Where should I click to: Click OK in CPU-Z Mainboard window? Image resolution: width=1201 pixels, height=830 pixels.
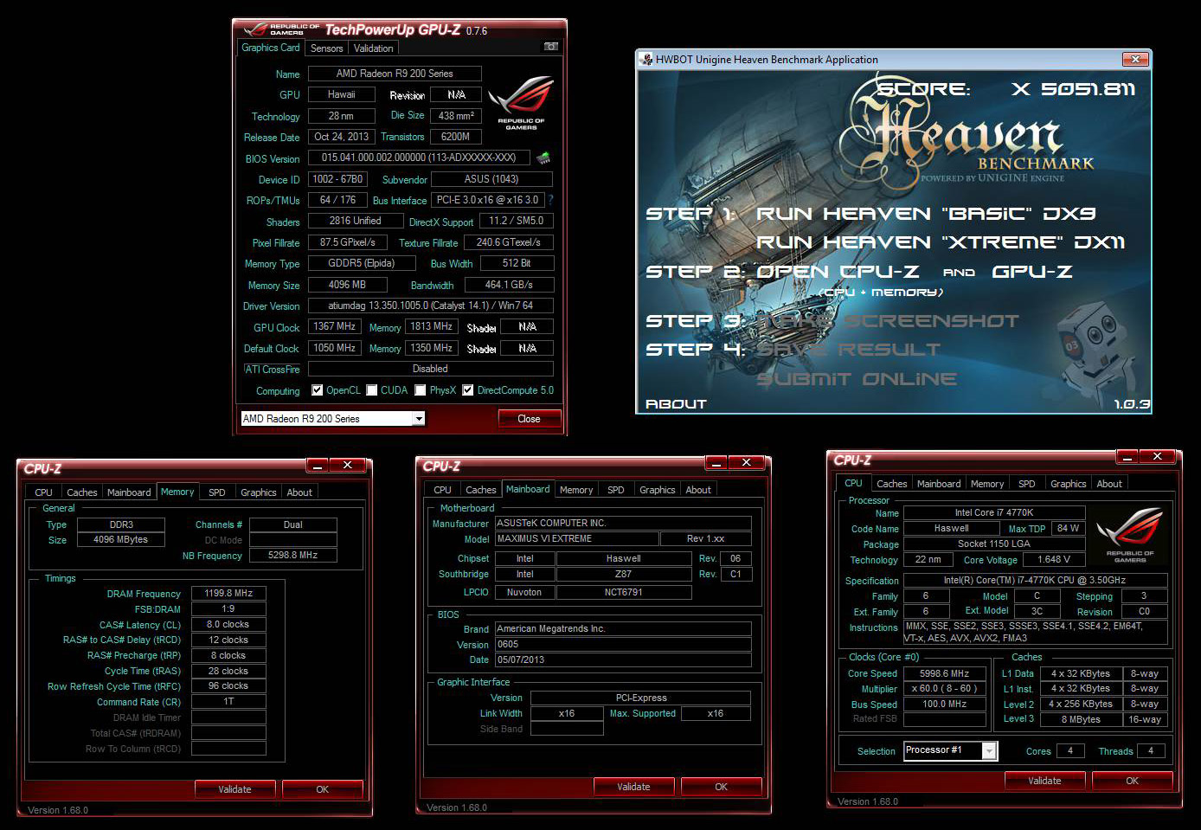click(x=722, y=787)
